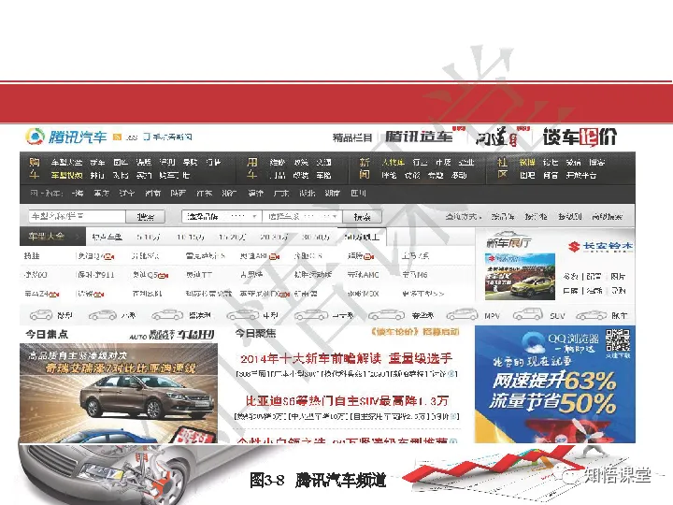Click the QR code in QQ browser ad
Viewport: 673px width, 505px height.
pyautogui.click(x=618, y=340)
